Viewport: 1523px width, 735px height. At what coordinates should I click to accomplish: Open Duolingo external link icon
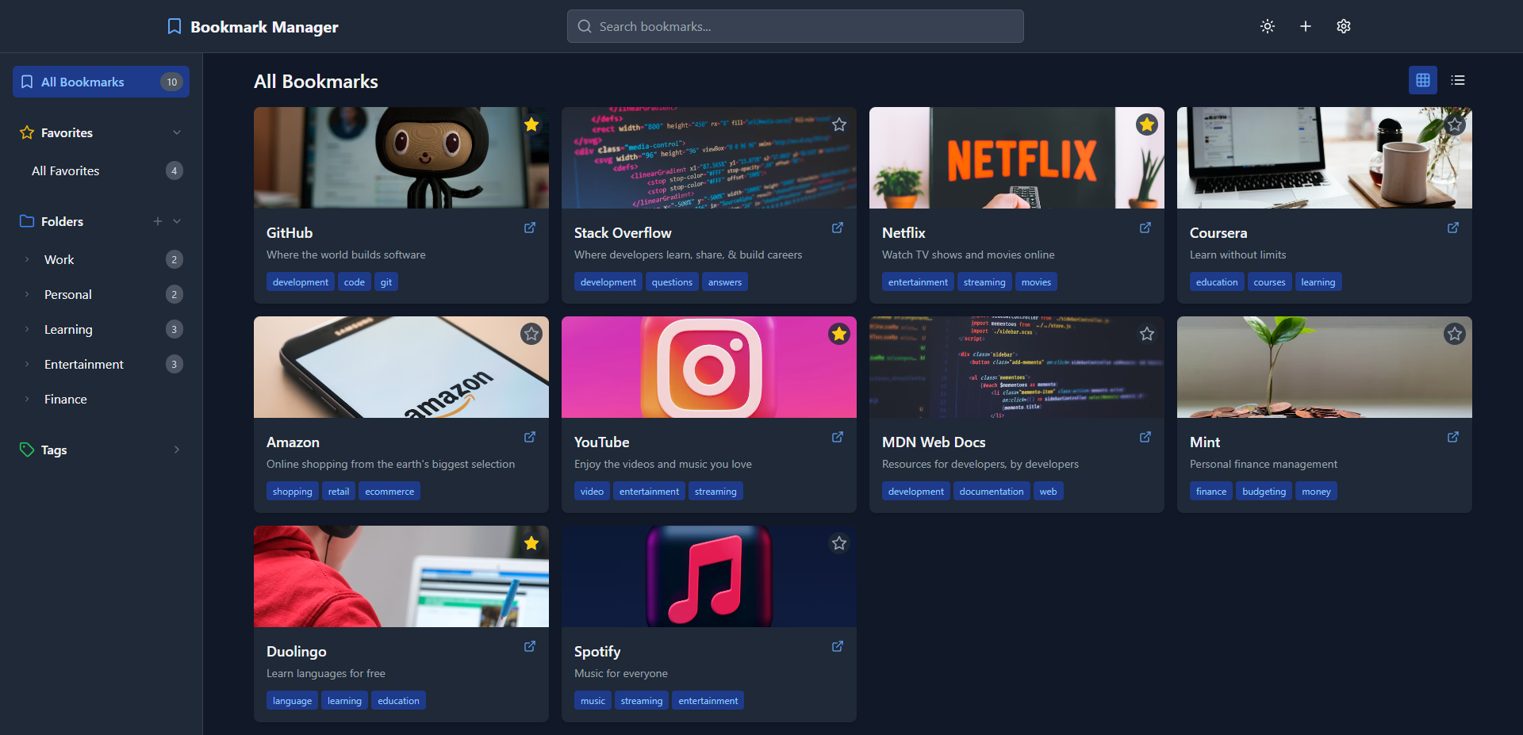(530, 646)
